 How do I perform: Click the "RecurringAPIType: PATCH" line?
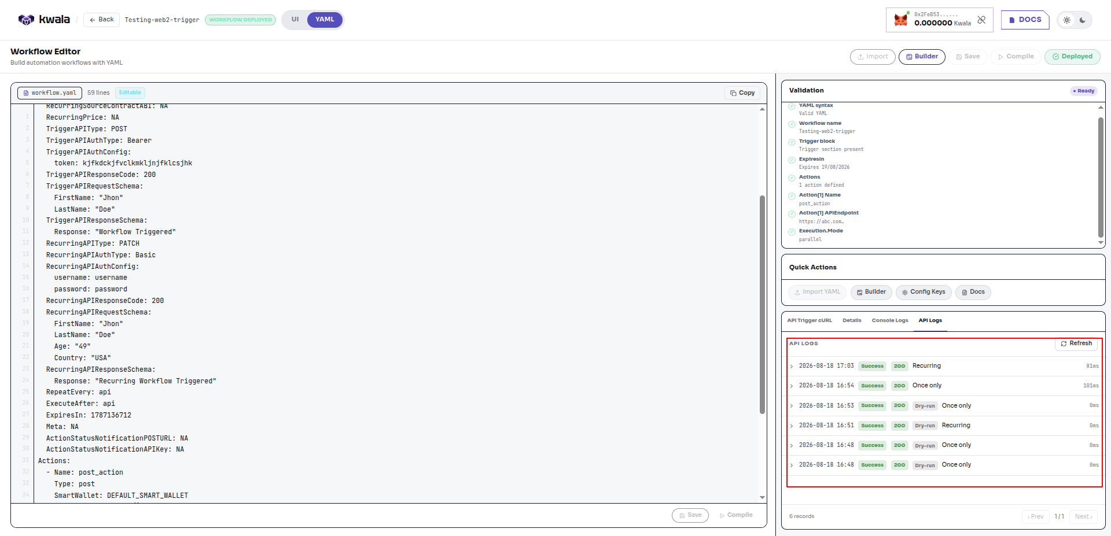[93, 243]
